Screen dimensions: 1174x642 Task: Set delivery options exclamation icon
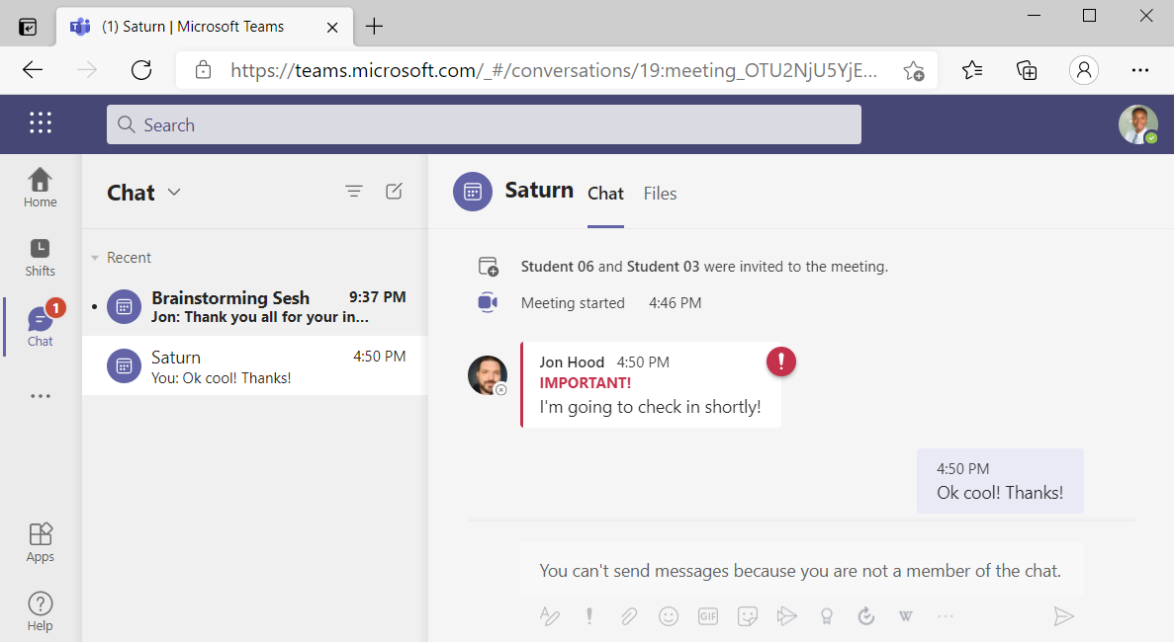coord(589,616)
